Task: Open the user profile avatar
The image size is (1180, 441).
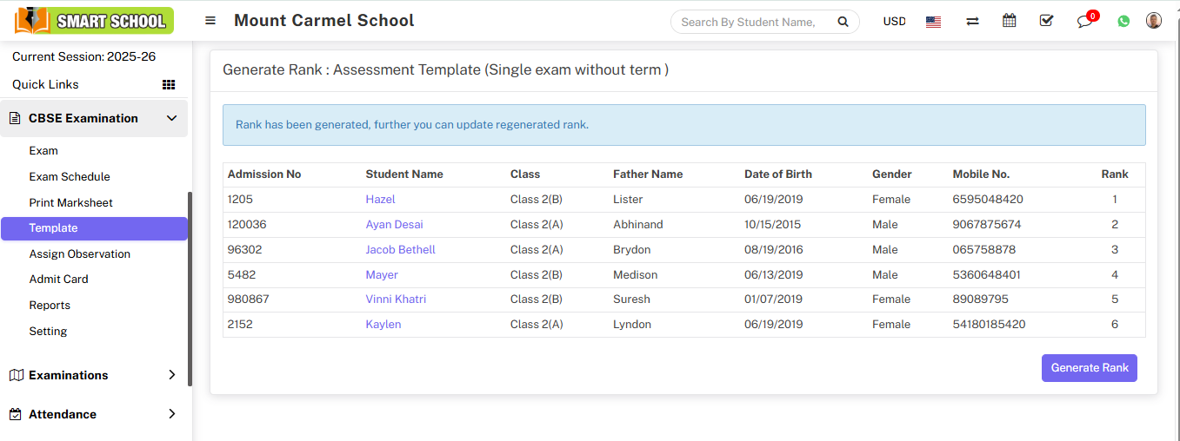Action: (1154, 21)
